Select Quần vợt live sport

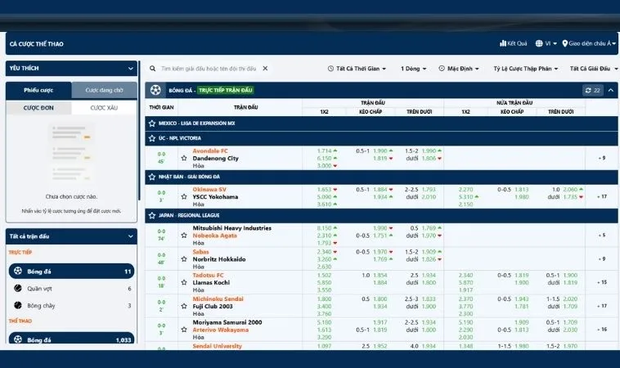tap(71, 289)
